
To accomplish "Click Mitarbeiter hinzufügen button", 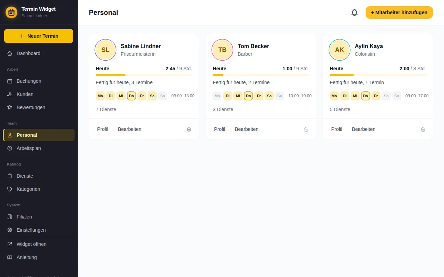I will point(399,12).
